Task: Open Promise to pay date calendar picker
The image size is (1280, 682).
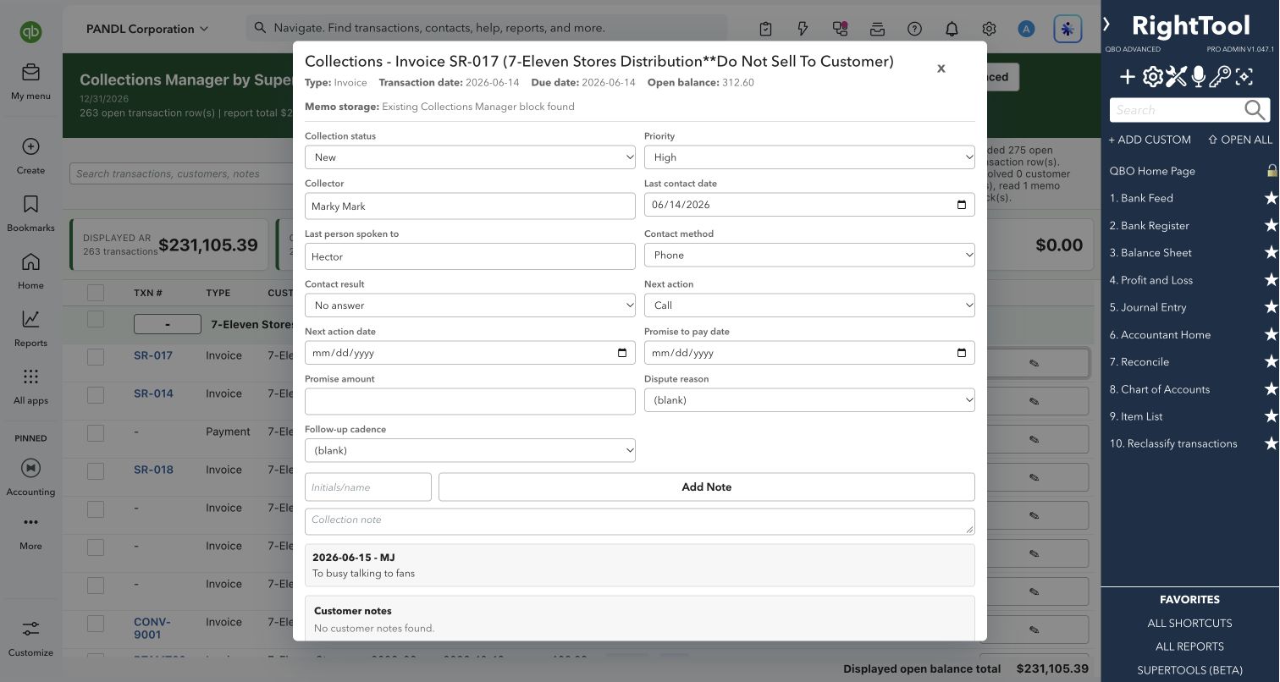Action: (x=961, y=353)
